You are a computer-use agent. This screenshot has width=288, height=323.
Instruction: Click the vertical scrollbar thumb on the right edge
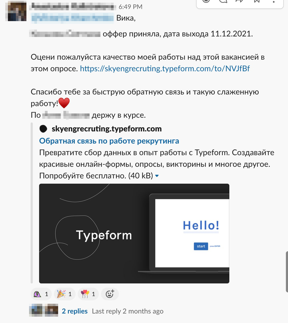point(287,272)
